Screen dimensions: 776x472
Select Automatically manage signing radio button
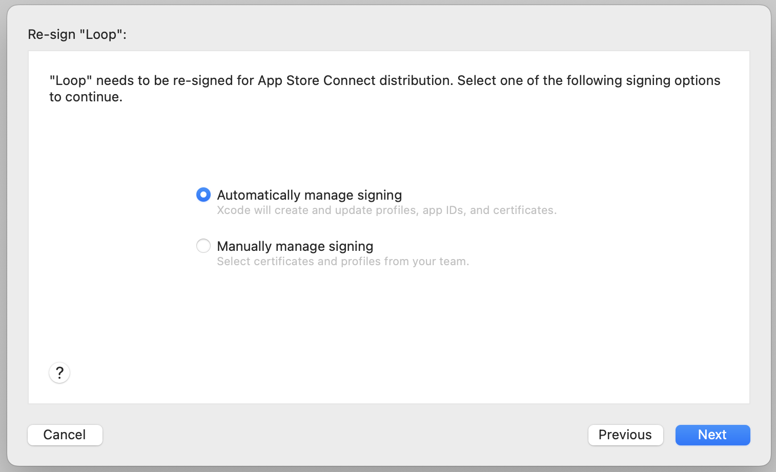[x=203, y=195]
